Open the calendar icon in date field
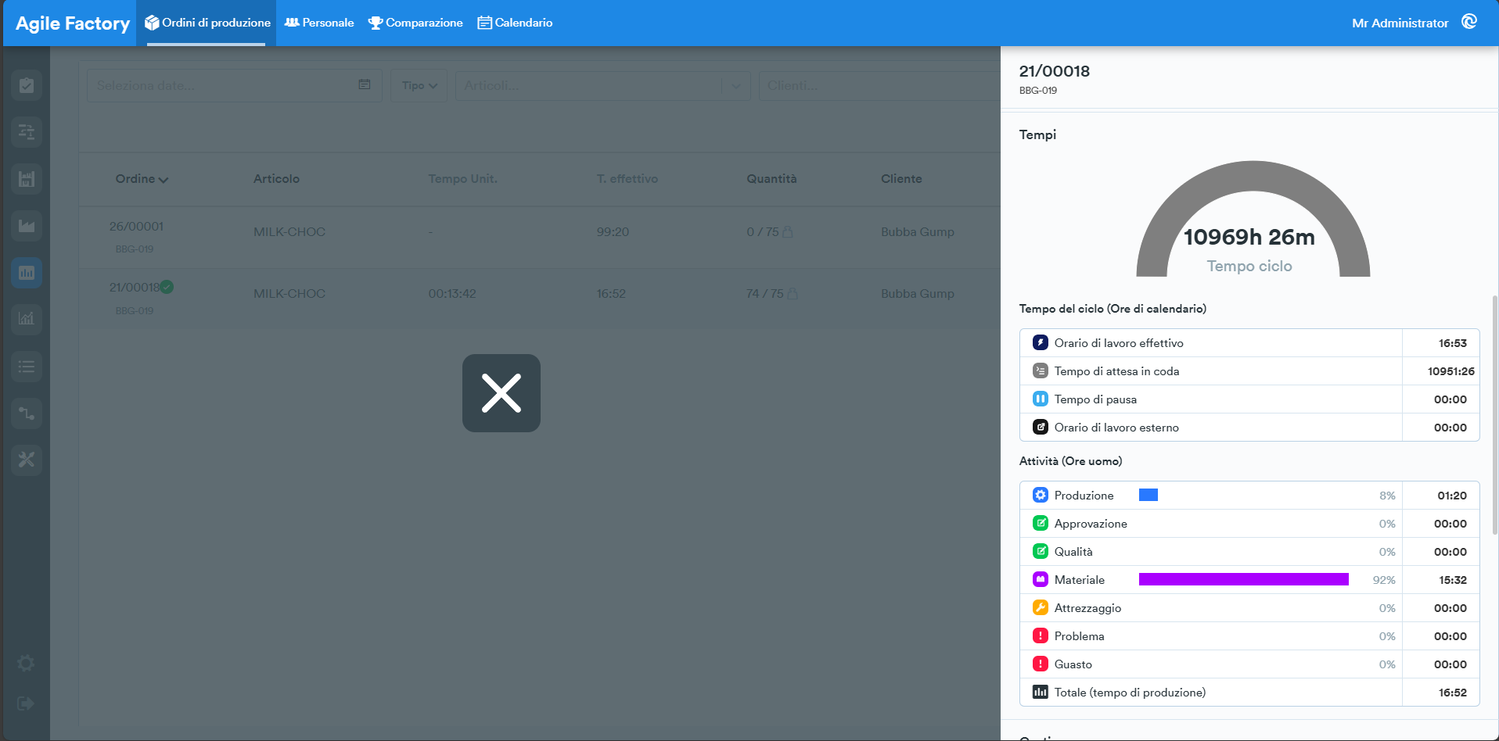 (365, 84)
